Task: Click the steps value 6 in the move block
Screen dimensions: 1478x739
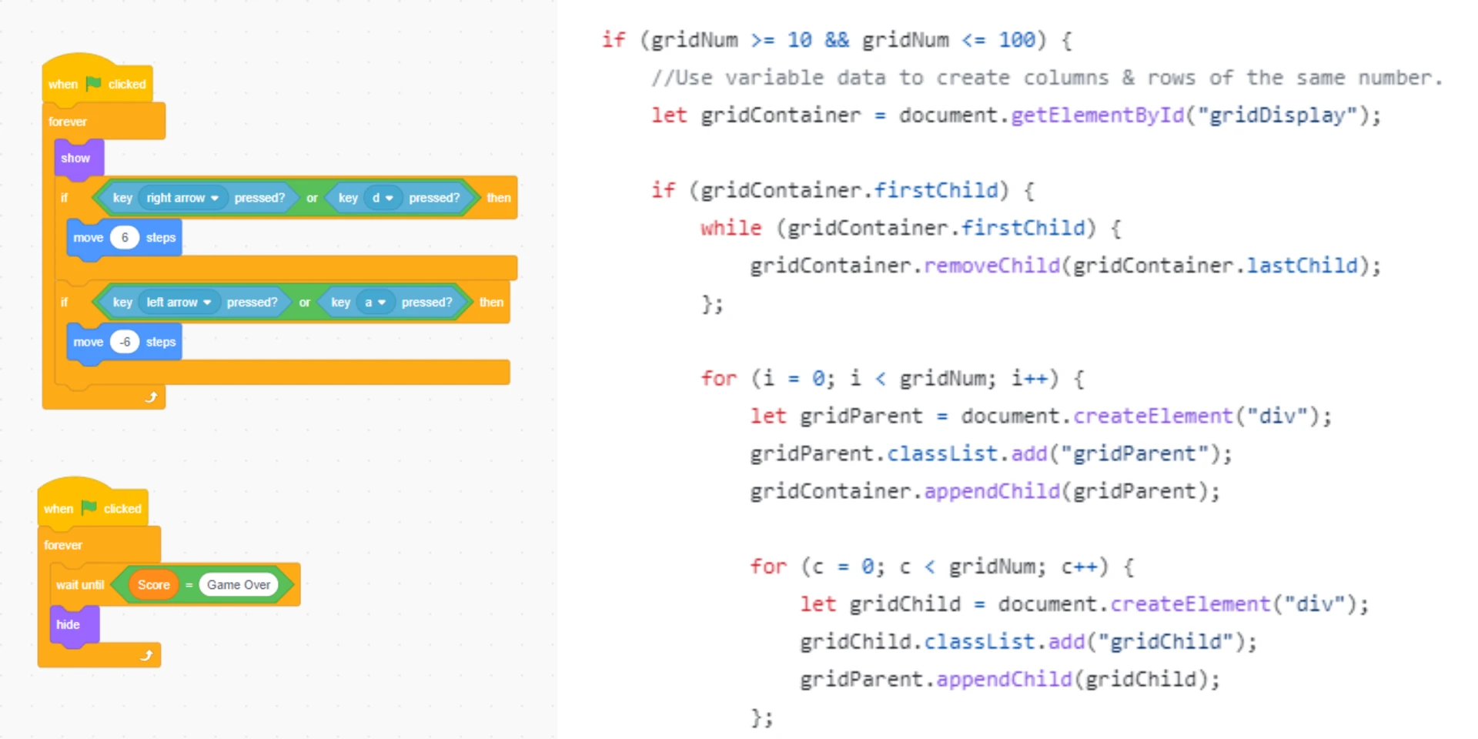Action: [x=125, y=237]
